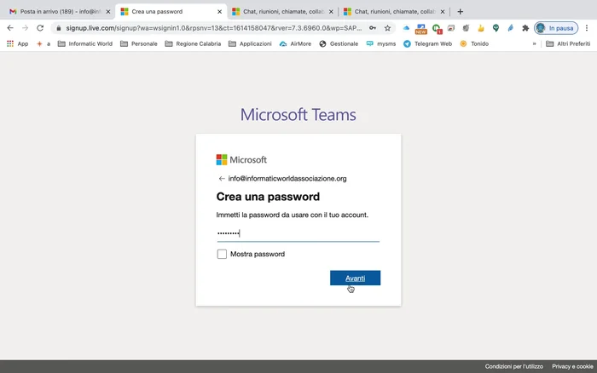The image size is (597, 373).
Task: Open the App launcher grid bookmark
Action: [18, 43]
